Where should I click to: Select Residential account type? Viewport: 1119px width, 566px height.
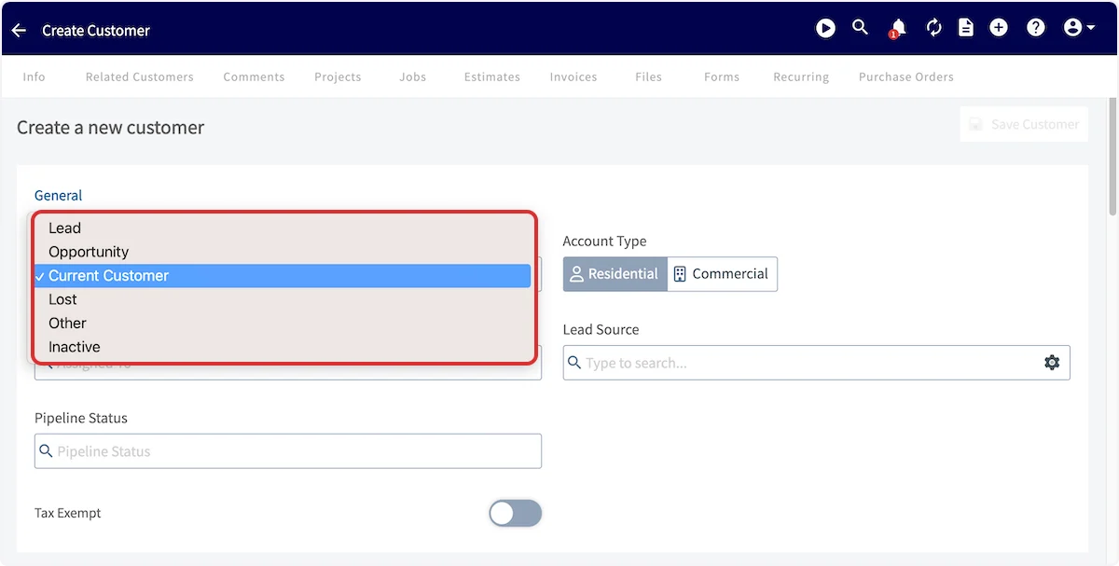point(615,274)
